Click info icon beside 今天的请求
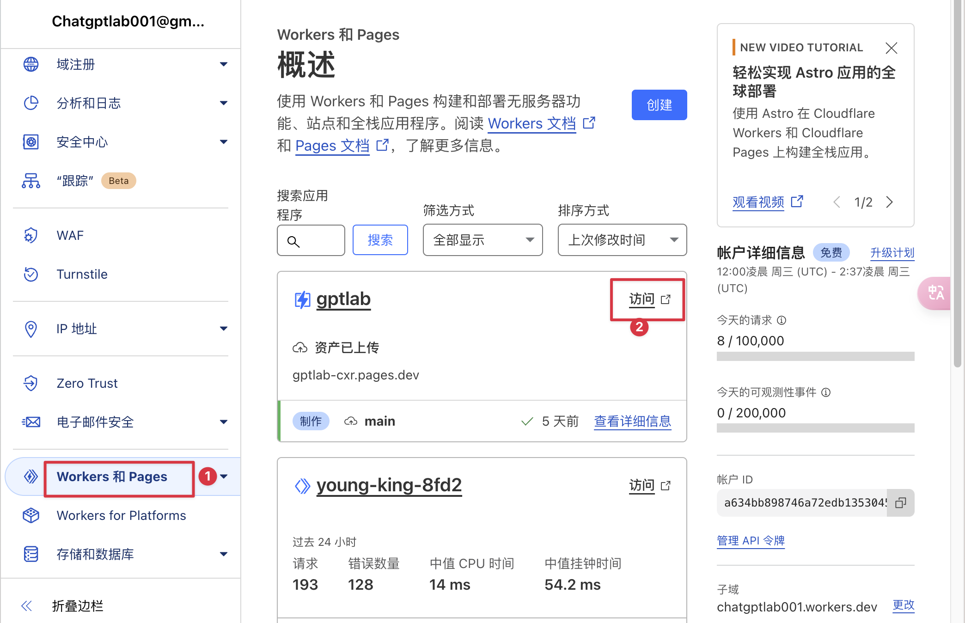This screenshot has width=965, height=623. coord(782,320)
